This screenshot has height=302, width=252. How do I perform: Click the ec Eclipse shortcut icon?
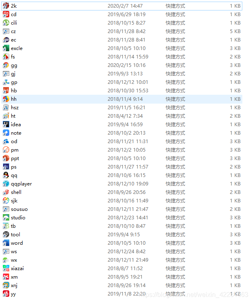6,40
